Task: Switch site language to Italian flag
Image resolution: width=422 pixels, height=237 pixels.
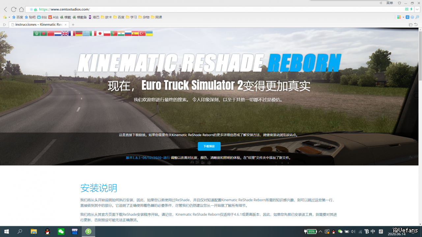Action: (93, 33)
